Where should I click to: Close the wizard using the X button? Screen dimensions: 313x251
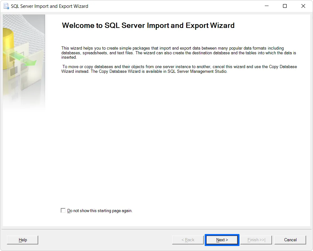pyautogui.click(x=303, y=6)
